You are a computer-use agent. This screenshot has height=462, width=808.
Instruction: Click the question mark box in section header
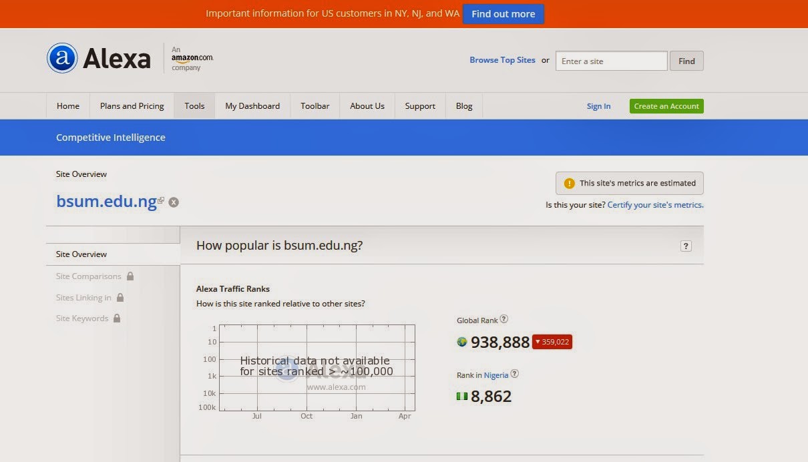[686, 246]
